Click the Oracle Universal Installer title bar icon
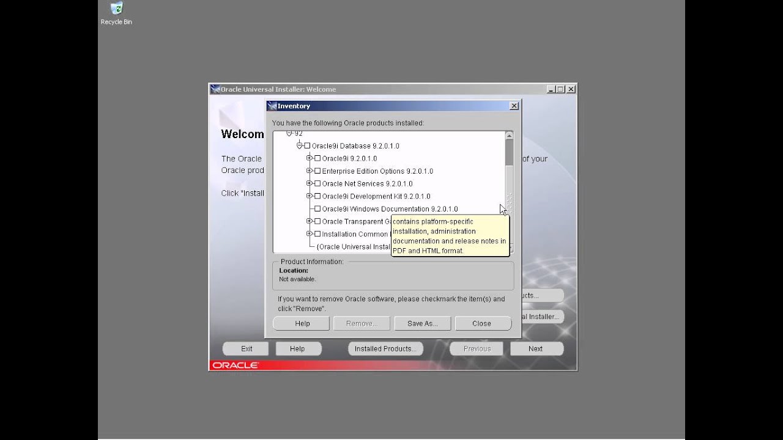The image size is (783, 440). 215,89
